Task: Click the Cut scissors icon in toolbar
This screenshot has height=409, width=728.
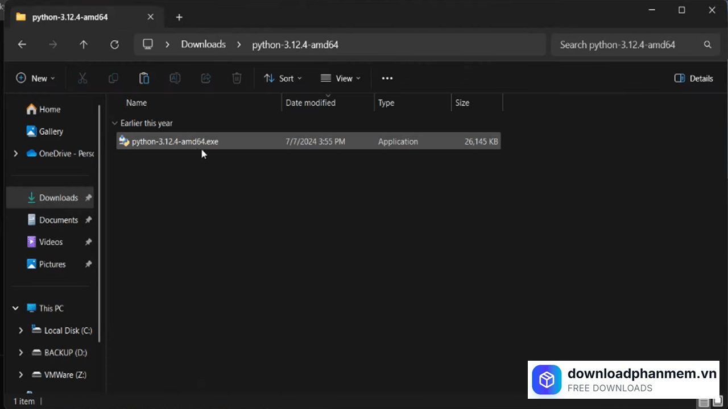Action: (82, 78)
